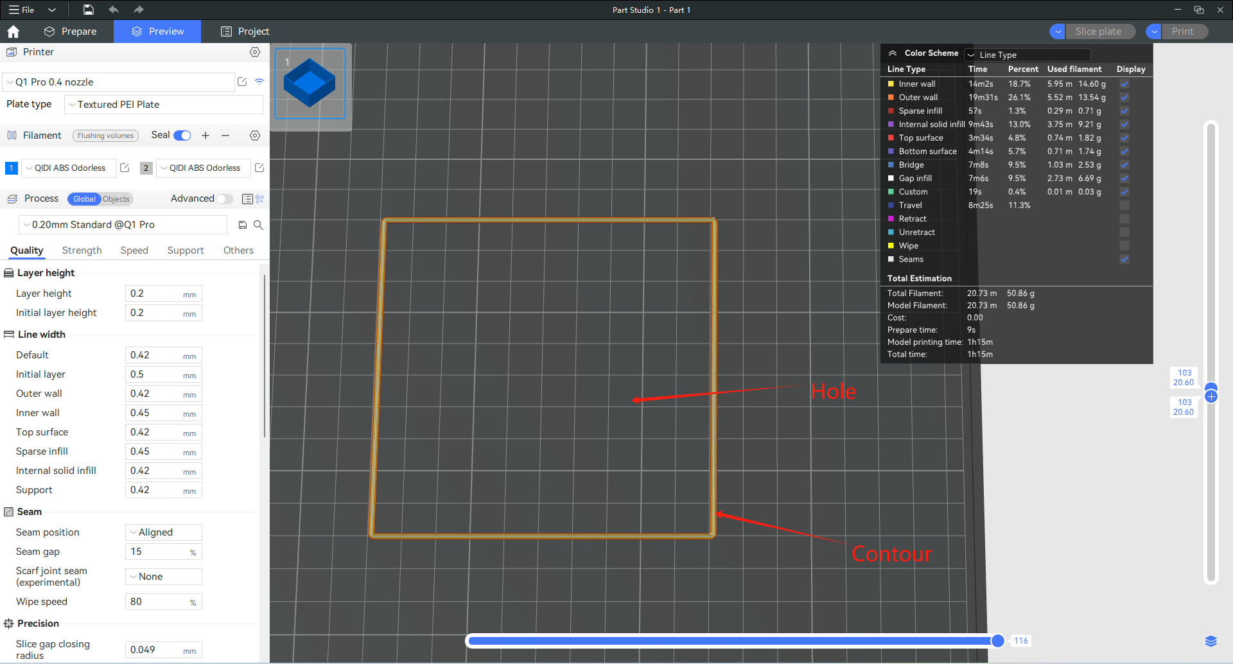Add a filament with plus icon
Image resolution: width=1233 pixels, height=664 pixels.
pyautogui.click(x=205, y=135)
